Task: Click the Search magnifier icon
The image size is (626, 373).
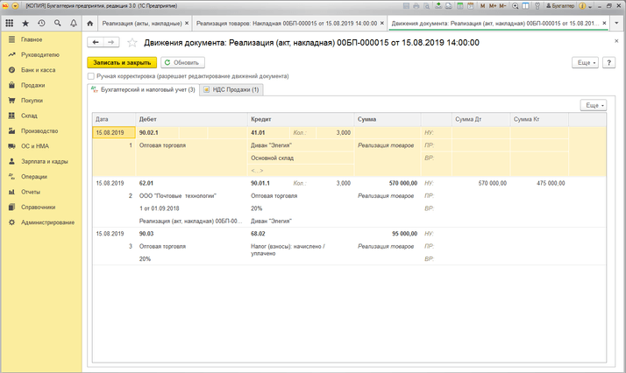Action: [58, 22]
